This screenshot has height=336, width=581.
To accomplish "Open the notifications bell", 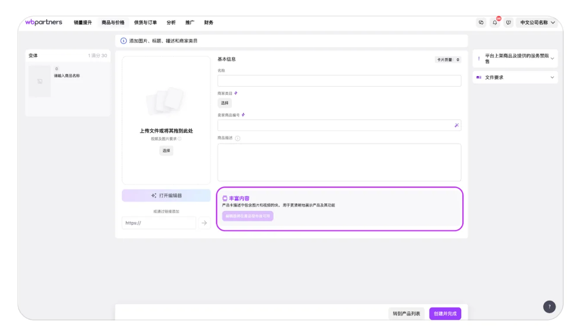I will point(495,23).
